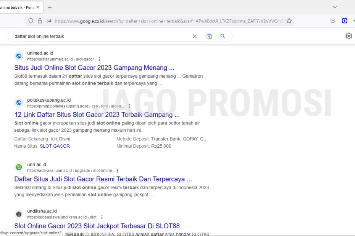
Task: Click the site security padlock icon
Action: (40, 21)
